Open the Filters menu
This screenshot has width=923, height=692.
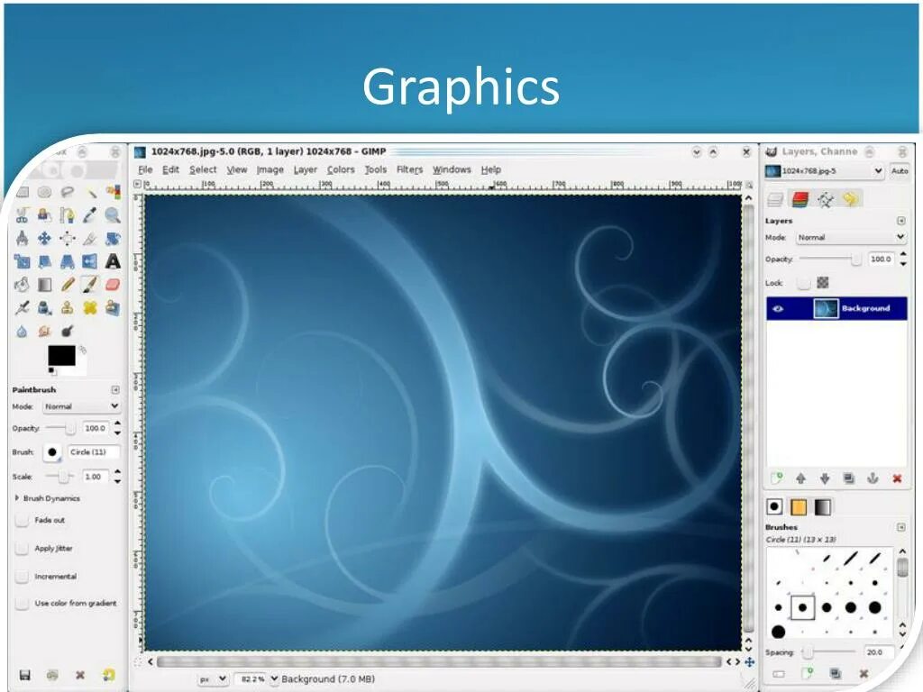click(409, 169)
